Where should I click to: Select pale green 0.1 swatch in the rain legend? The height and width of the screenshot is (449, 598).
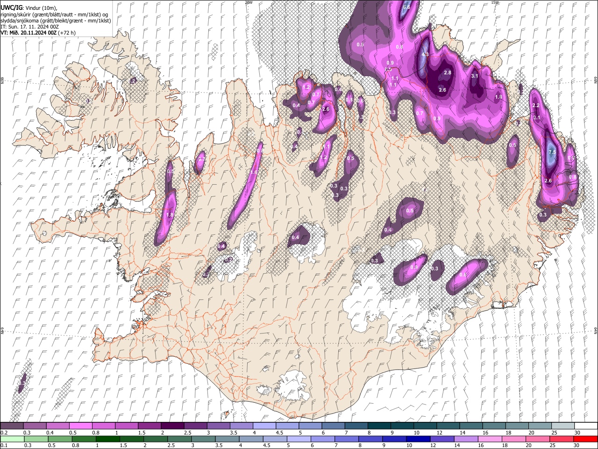click(x=12, y=439)
